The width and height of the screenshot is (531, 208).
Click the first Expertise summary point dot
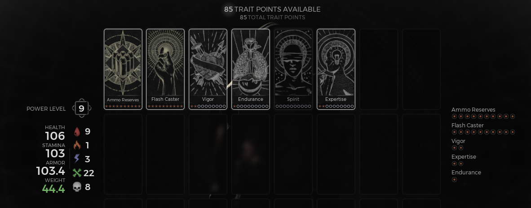[455, 164]
